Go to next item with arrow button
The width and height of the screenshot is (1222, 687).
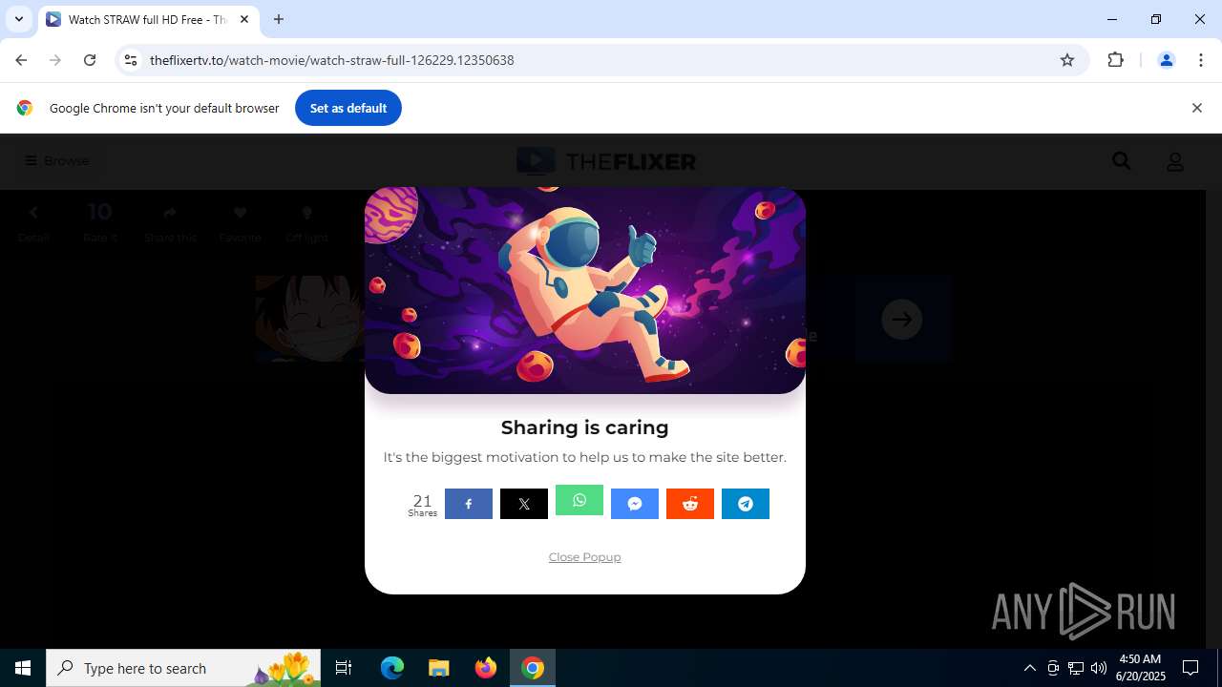coord(902,320)
